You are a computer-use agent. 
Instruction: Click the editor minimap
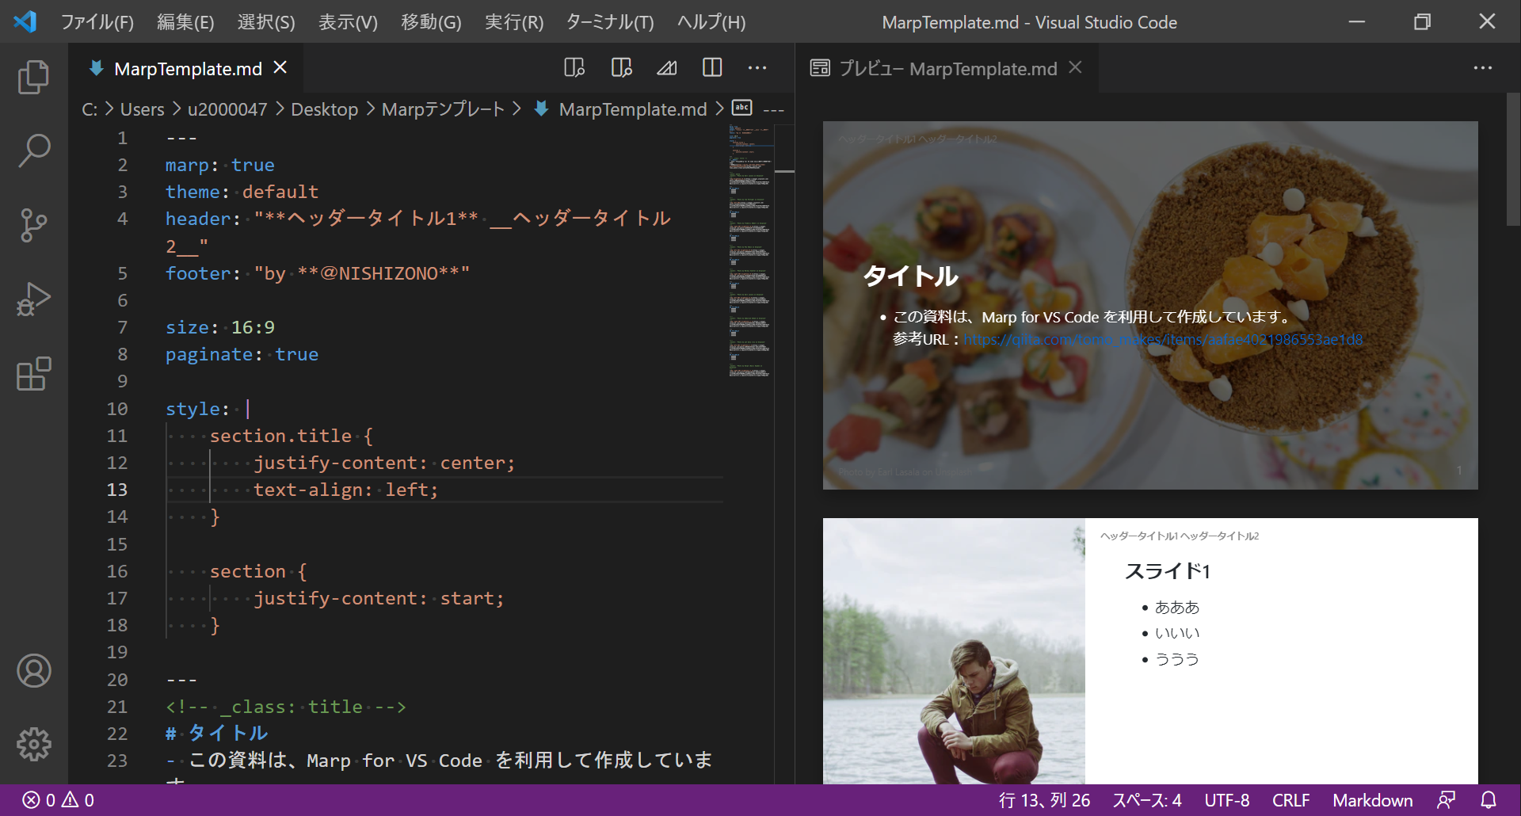(x=750, y=250)
